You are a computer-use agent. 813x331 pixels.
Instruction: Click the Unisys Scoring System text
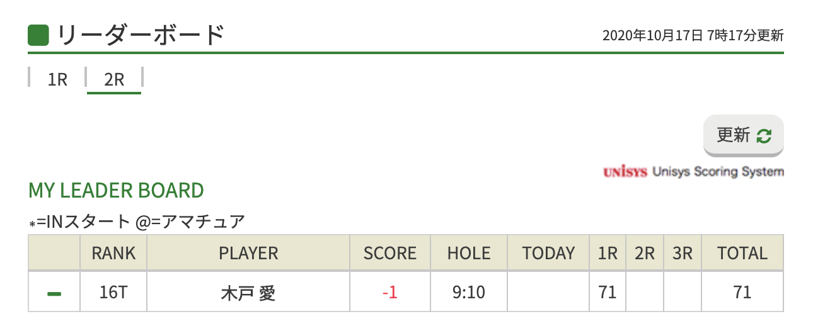point(718,172)
